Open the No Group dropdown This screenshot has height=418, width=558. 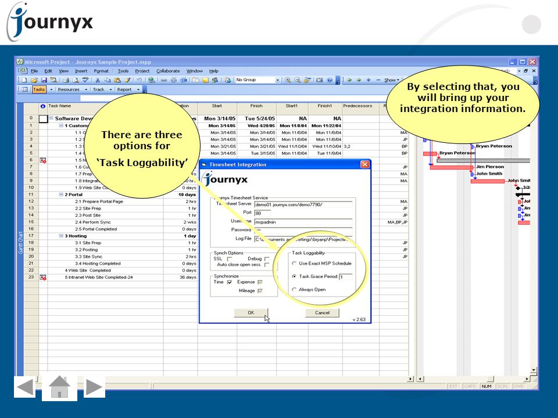click(x=278, y=80)
